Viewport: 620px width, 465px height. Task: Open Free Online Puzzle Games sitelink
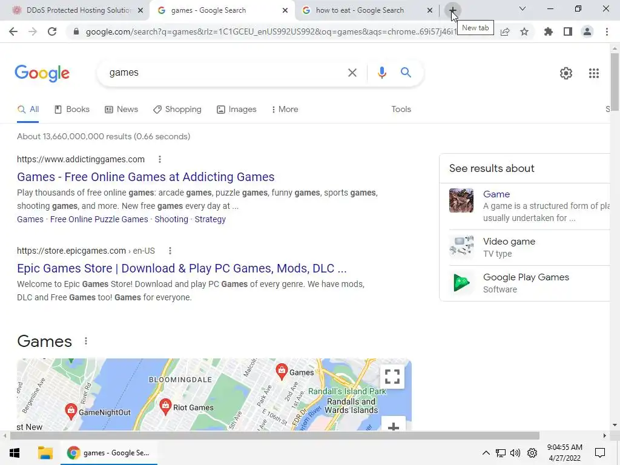[99, 219]
